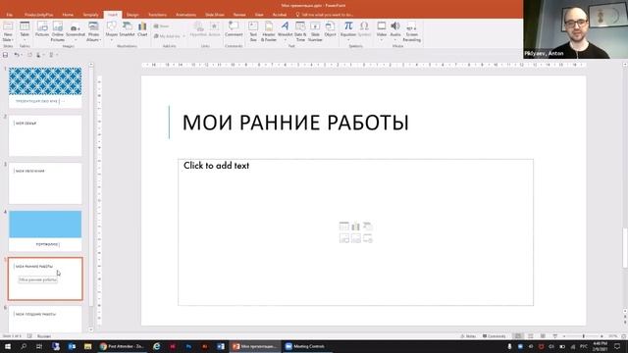Start Slide Show from the status bar

coord(555,336)
